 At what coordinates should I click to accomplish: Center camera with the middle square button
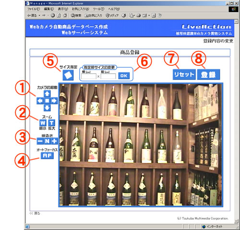coord(47,101)
